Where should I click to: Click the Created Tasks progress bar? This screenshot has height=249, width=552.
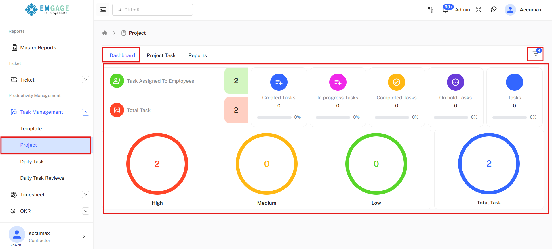tap(274, 117)
